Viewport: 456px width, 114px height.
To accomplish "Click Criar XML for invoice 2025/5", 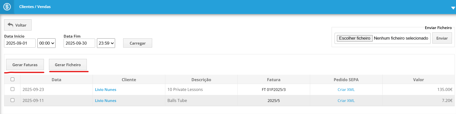I will (346, 101).
